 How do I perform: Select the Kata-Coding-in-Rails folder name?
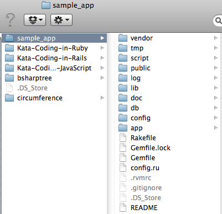point(52,58)
